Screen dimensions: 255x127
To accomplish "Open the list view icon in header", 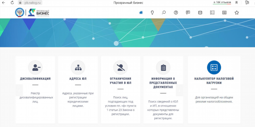I will click(x=224, y=13).
